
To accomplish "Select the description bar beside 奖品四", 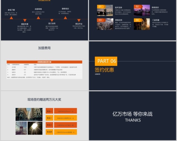I will [66, 132].
